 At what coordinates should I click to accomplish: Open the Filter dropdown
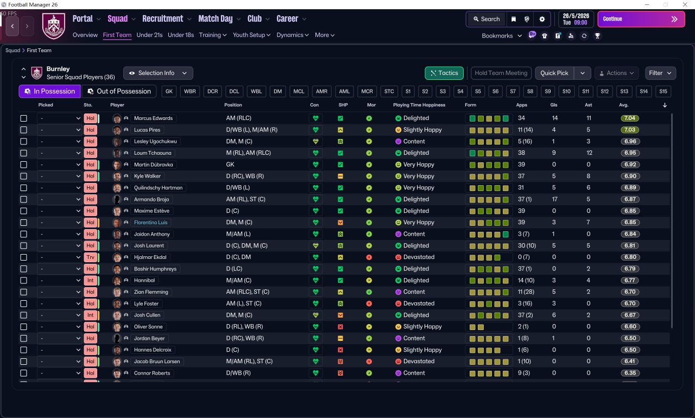(660, 73)
